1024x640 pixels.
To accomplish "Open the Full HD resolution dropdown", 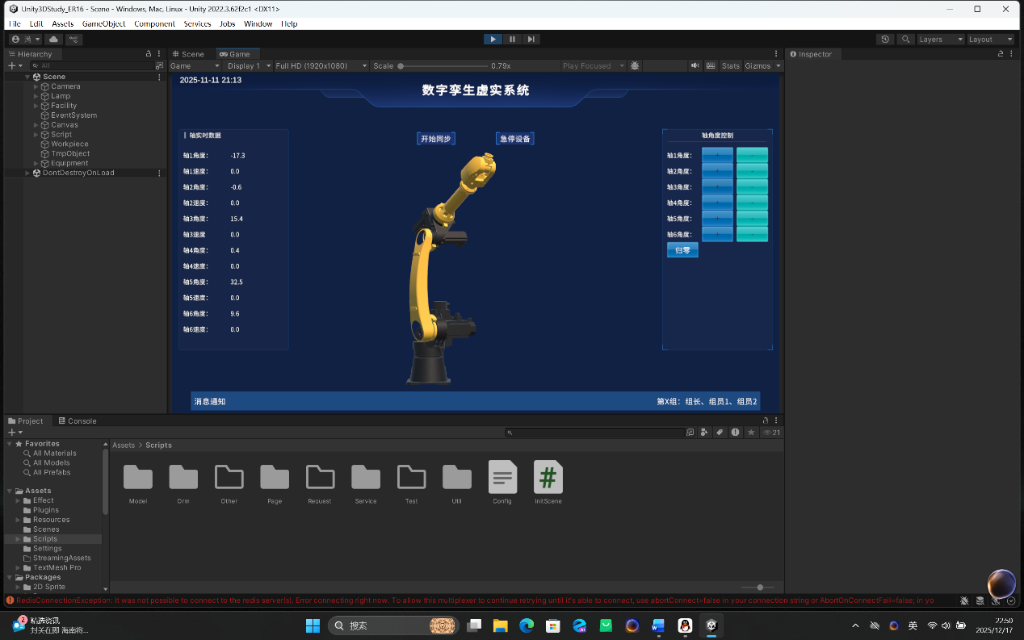I will (x=321, y=65).
